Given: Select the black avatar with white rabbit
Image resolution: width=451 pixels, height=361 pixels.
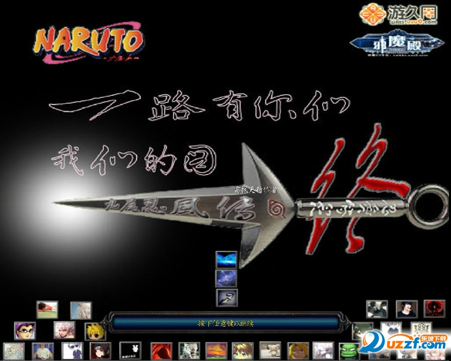Looking at the screenshot, I should (130, 350).
